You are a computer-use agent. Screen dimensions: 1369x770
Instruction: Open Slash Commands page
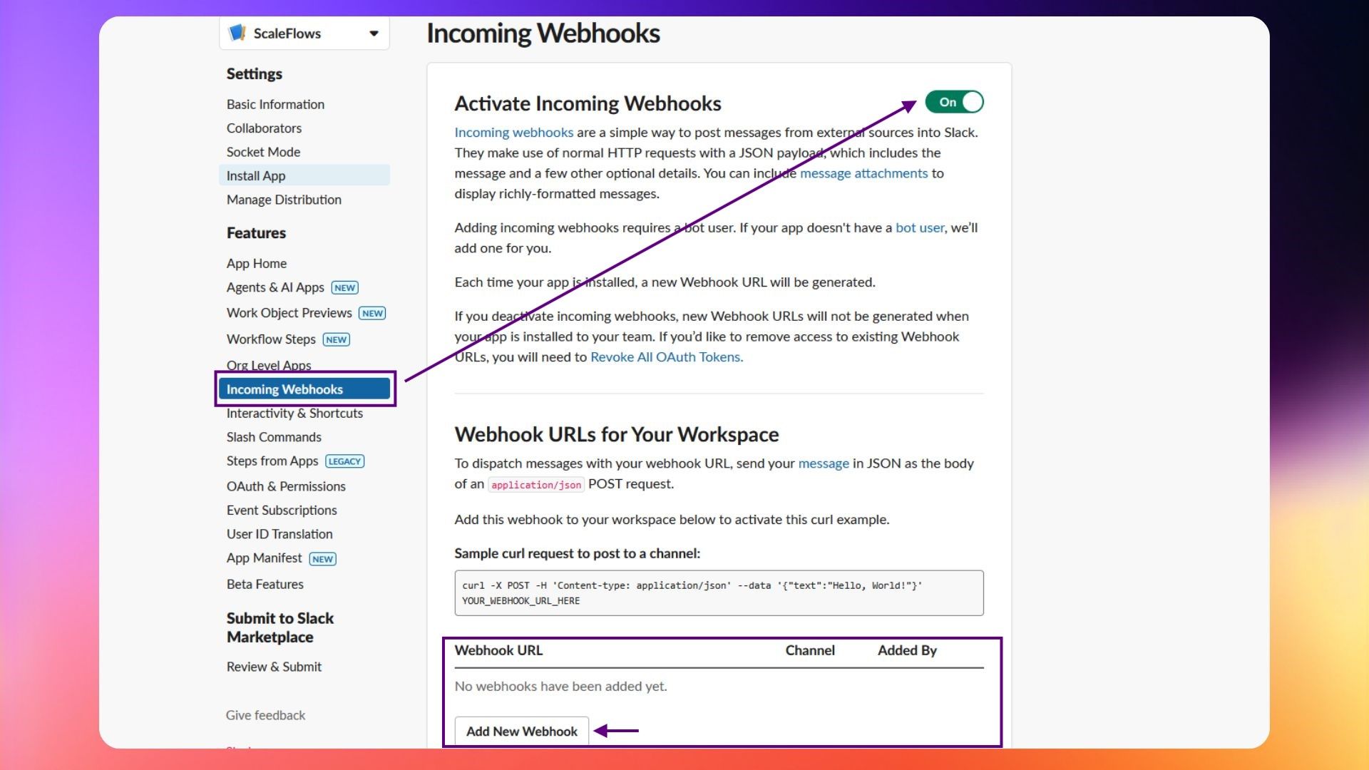(x=274, y=437)
